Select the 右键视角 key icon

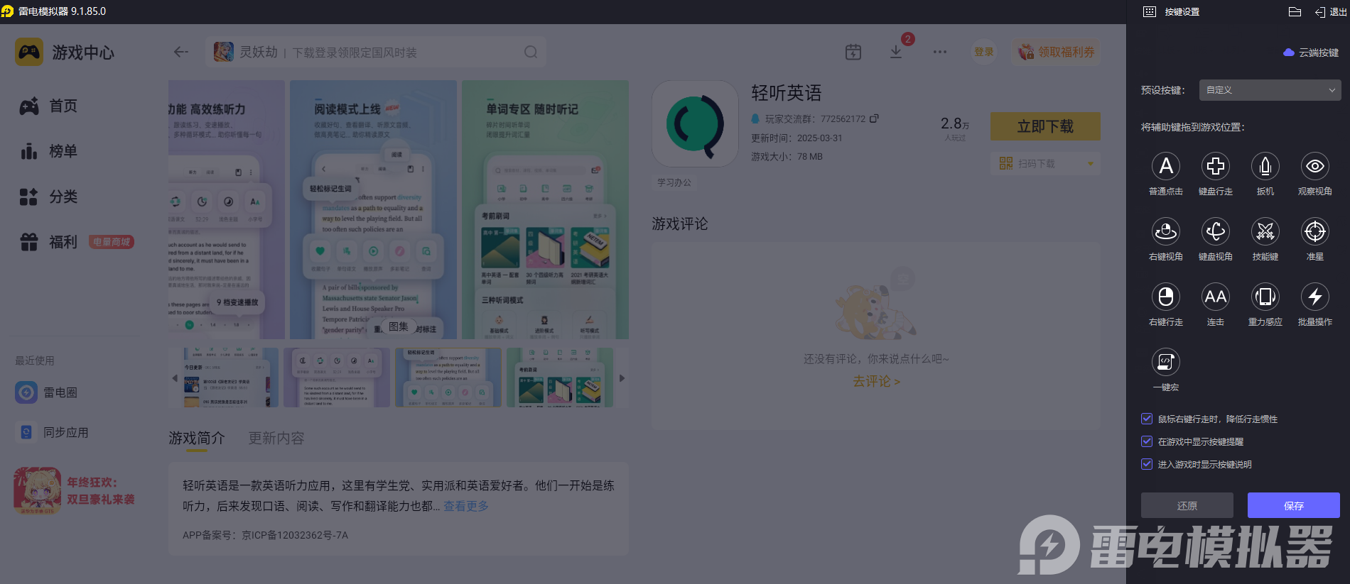tap(1166, 231)
